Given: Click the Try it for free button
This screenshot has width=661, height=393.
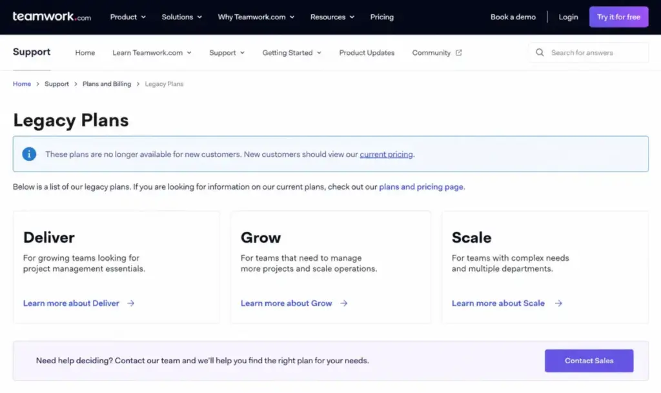Looking at the screenshot, I should tap(619, 17).
